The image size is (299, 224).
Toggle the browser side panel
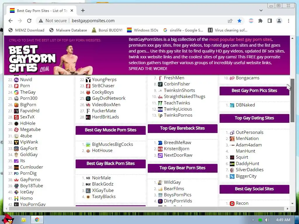point(270,21)
